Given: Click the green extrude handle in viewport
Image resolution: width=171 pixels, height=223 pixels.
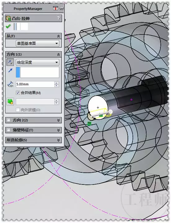Looking at the screenshot, I should [x=89, y=124].
